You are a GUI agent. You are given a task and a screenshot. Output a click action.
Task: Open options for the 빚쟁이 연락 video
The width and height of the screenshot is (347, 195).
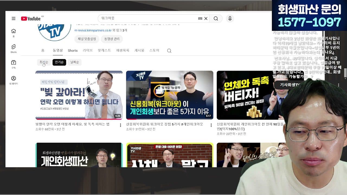120,125
